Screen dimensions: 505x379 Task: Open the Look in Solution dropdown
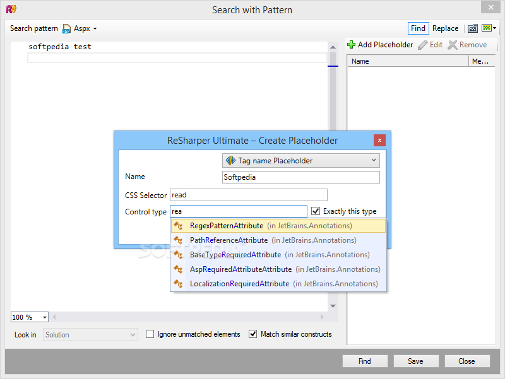(90, 335)
